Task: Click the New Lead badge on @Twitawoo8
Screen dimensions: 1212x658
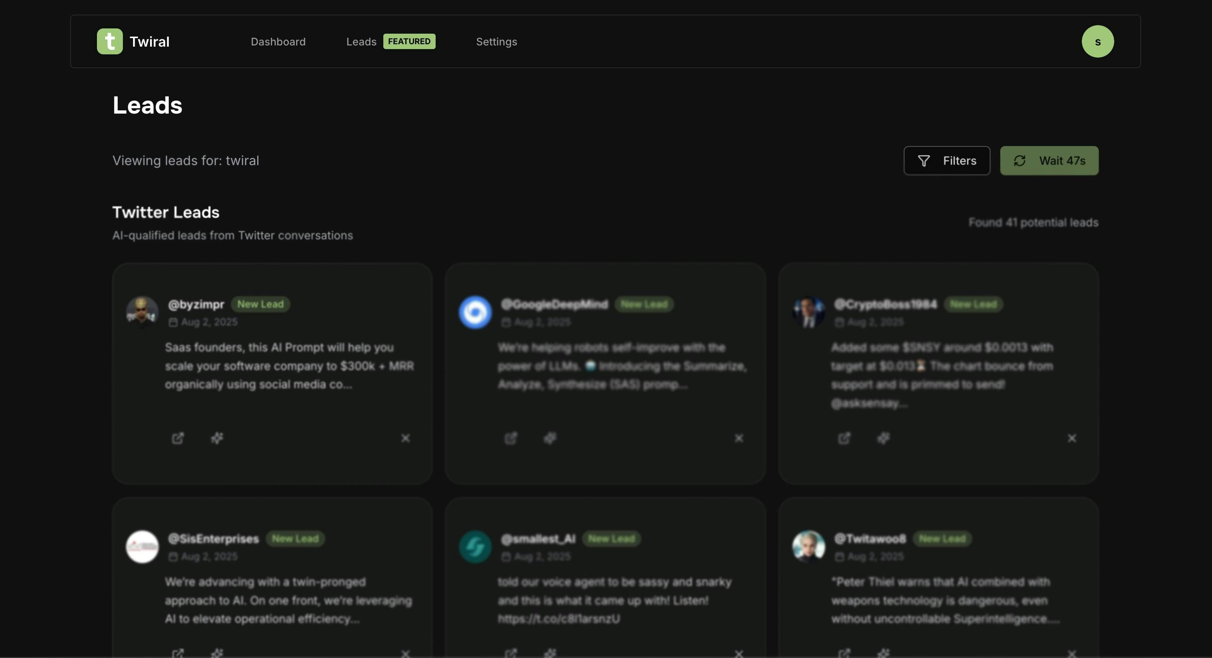Action: (x=942, y=538)
